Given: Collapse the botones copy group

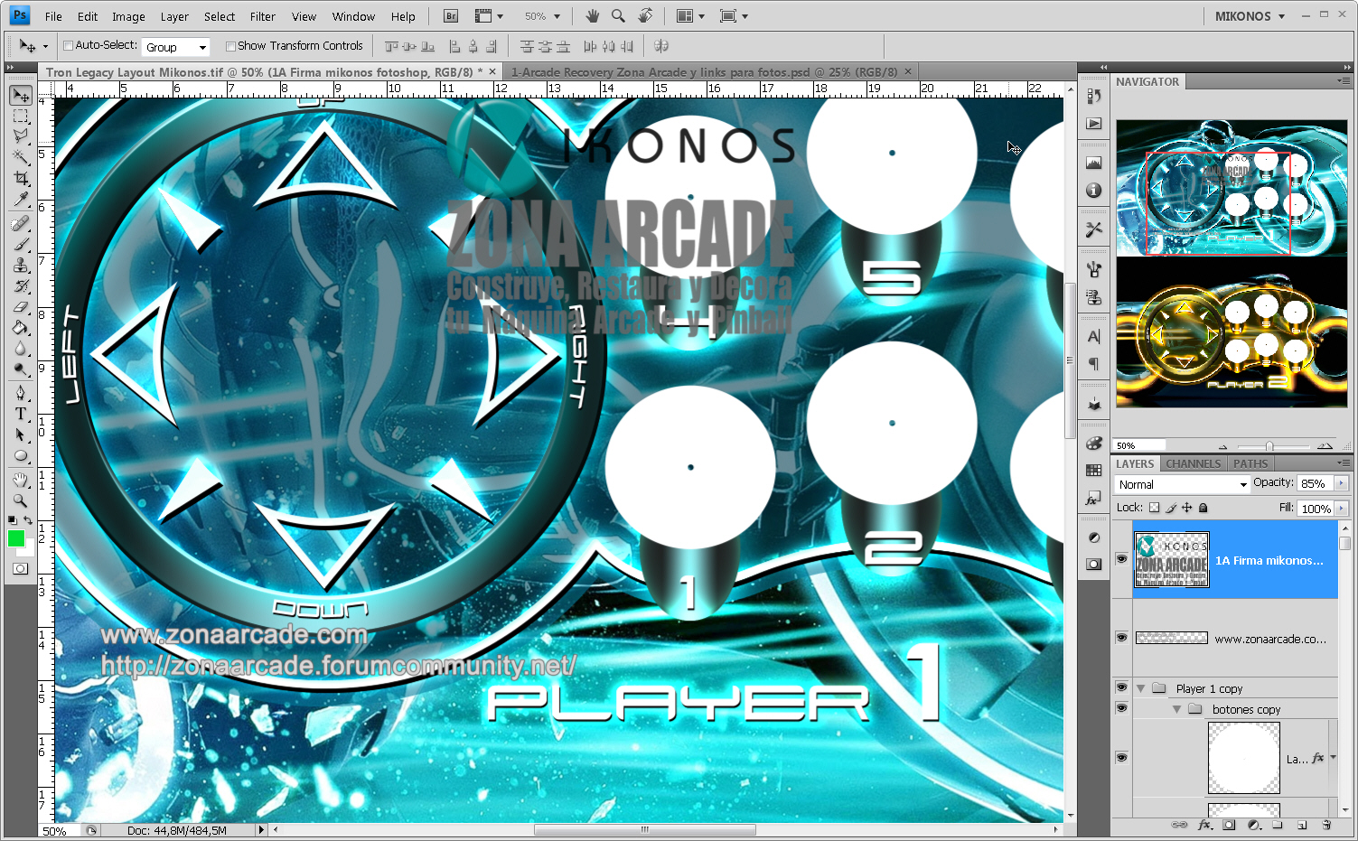Looking at the screenshot, I should 1176,709.
